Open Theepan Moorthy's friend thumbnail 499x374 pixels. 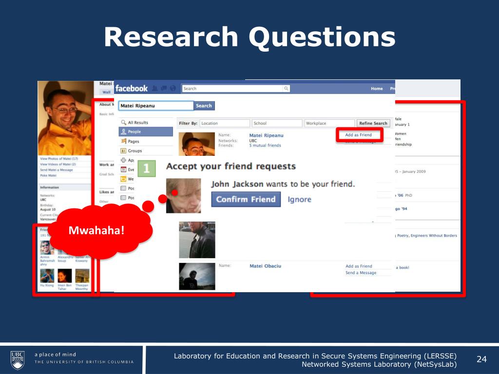pyautogui.click(x=82, y=276)
